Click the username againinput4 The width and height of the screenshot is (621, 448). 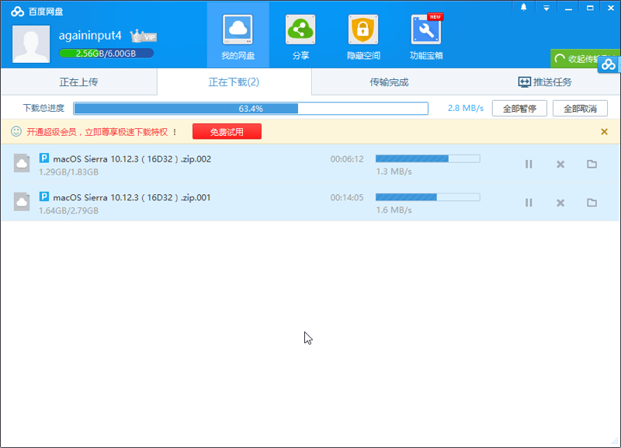click(90, 35)
